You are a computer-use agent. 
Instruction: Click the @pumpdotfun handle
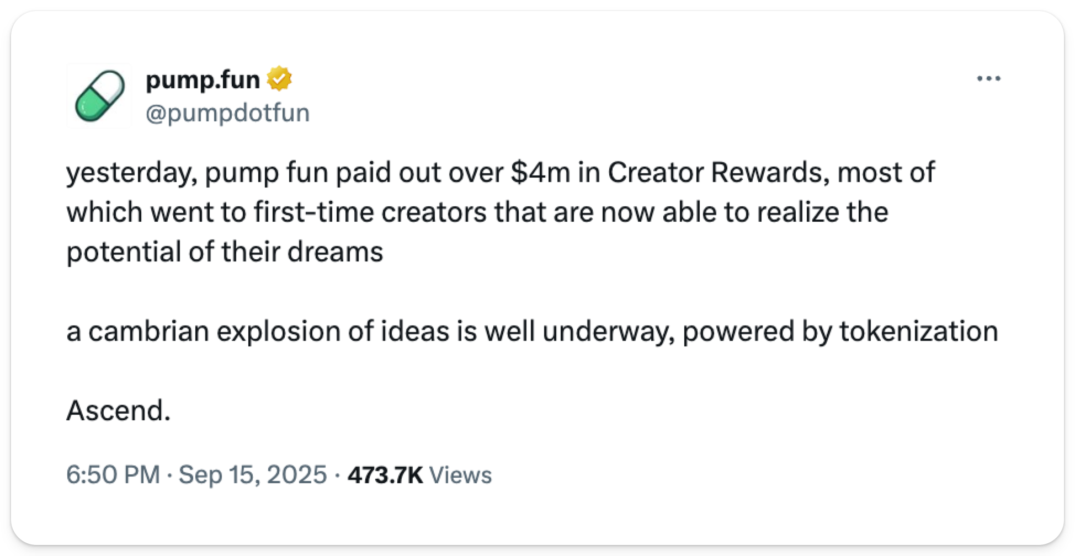click(x=227, y=113)
